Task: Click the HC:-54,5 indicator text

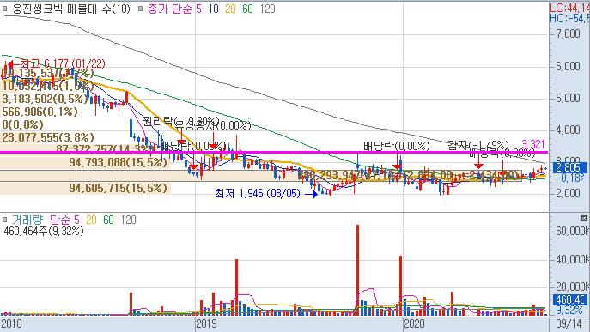Action: [569, 18]
